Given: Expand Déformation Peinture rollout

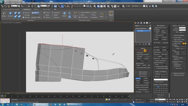Looking at the screenshot, I should coord(179,75).
